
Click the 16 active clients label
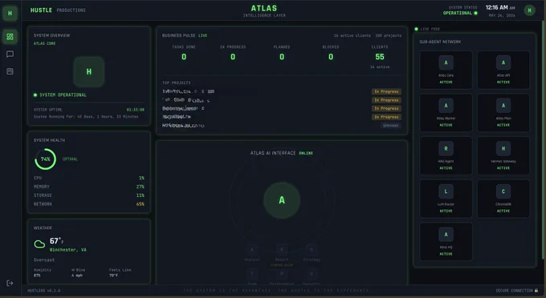[352, 35]
